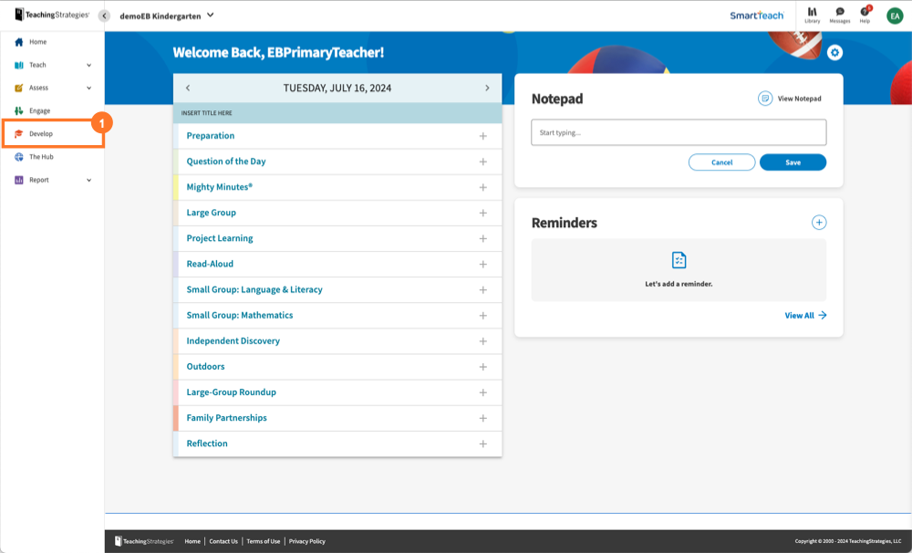The height and width of the screenshot is (553, 912).
Task: Open Messages from the top bar
Action: pyautogui.click(x=839, y=15)
